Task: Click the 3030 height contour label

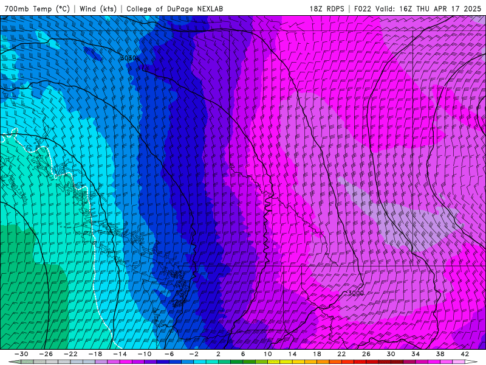Action: point(128,58)
